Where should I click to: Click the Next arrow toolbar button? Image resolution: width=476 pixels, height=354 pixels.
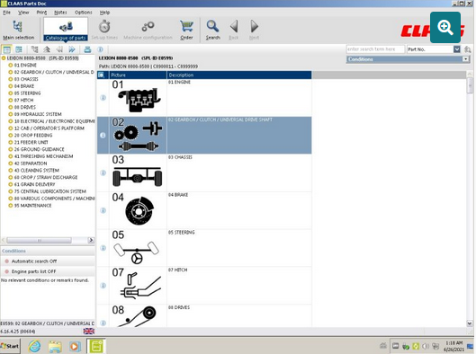tap(254, 30)
